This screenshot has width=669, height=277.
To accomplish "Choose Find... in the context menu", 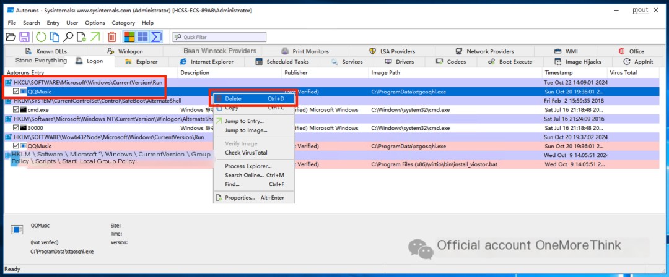I will (254, 184).
